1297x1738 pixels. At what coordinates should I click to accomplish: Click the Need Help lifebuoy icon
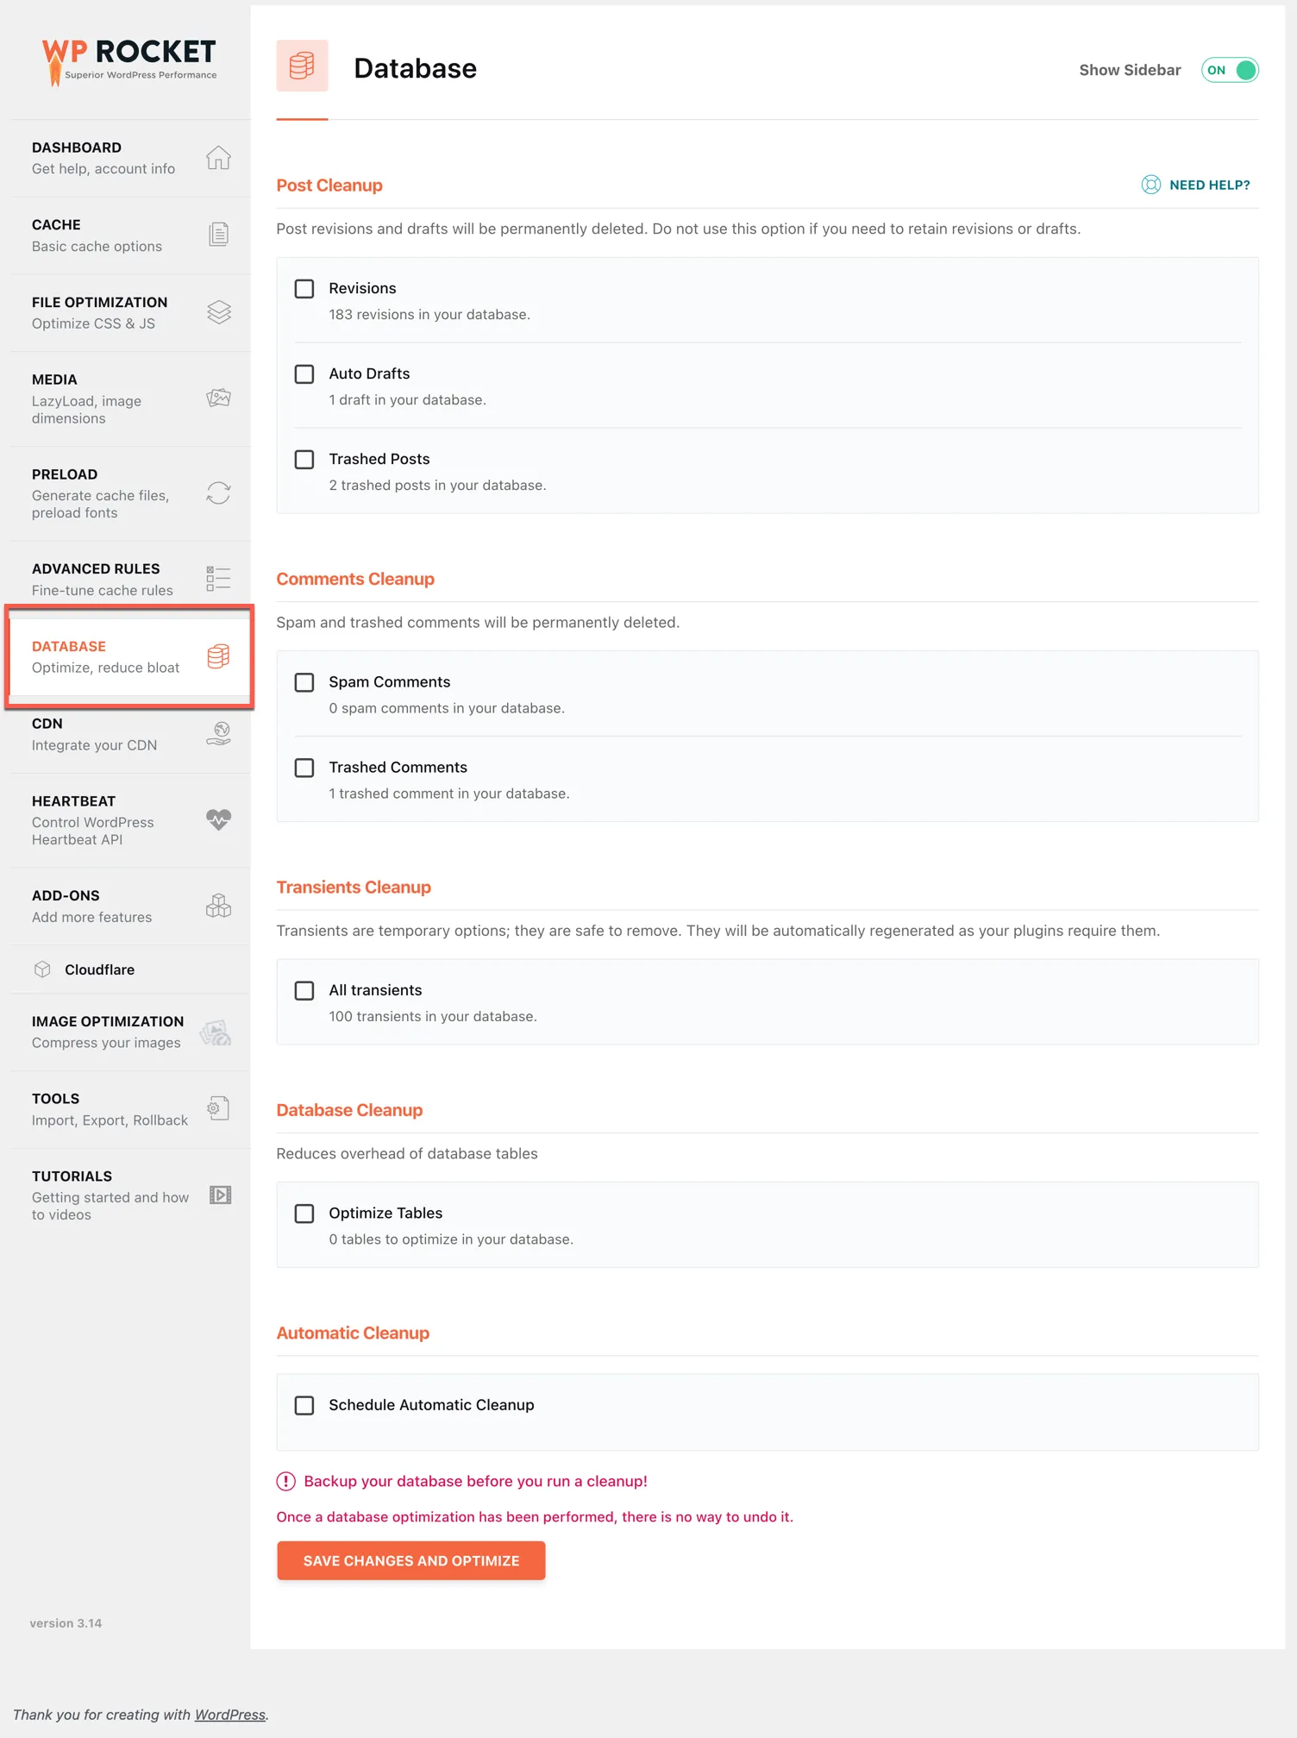tap(1150, 185)
